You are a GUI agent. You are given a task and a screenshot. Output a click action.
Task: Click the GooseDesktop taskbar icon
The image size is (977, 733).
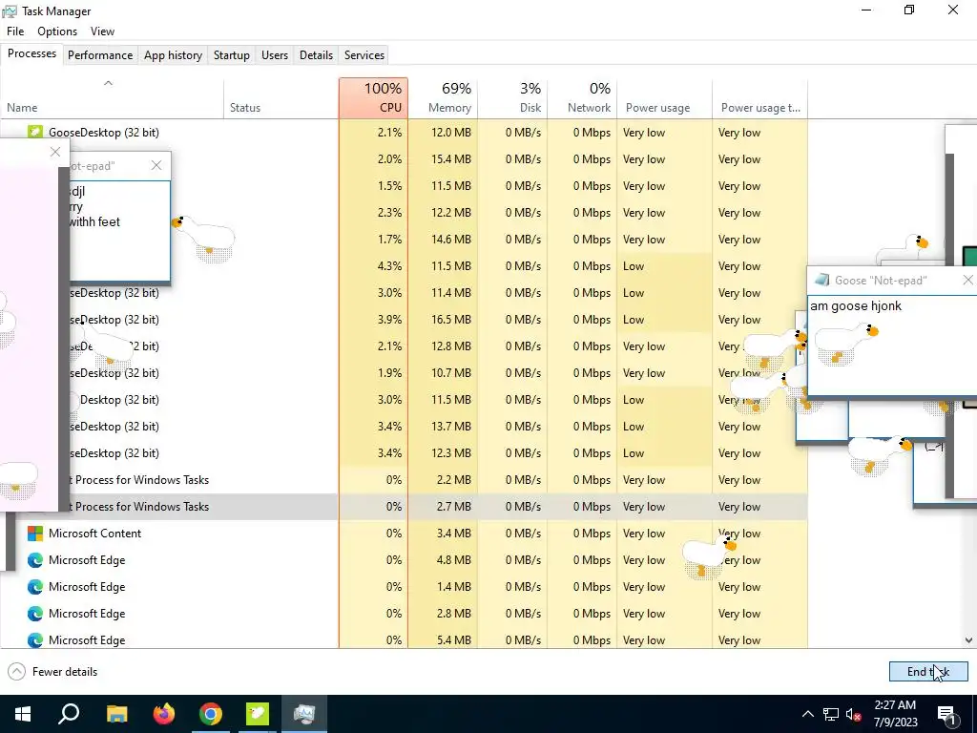[x=258, y=714]
